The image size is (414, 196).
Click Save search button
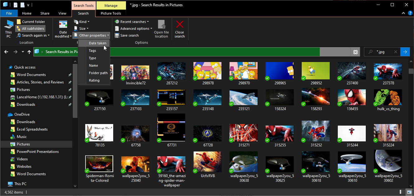[127, 35]
